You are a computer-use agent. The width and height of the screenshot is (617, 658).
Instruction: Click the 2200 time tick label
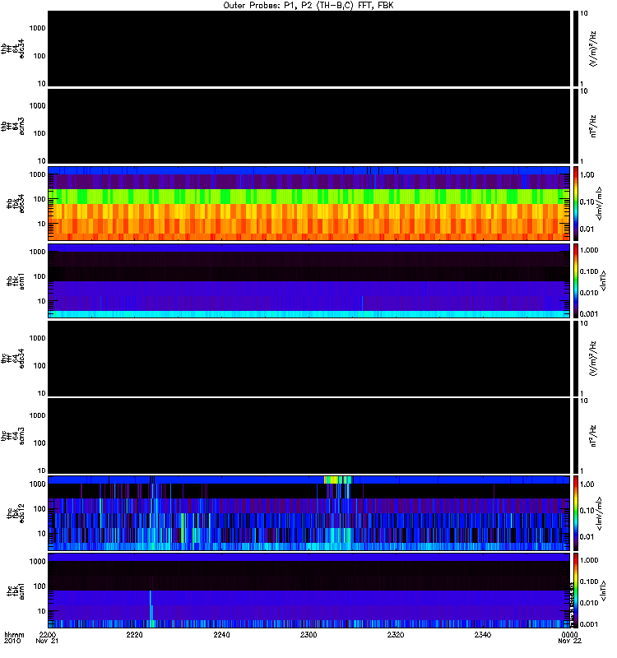49,635
